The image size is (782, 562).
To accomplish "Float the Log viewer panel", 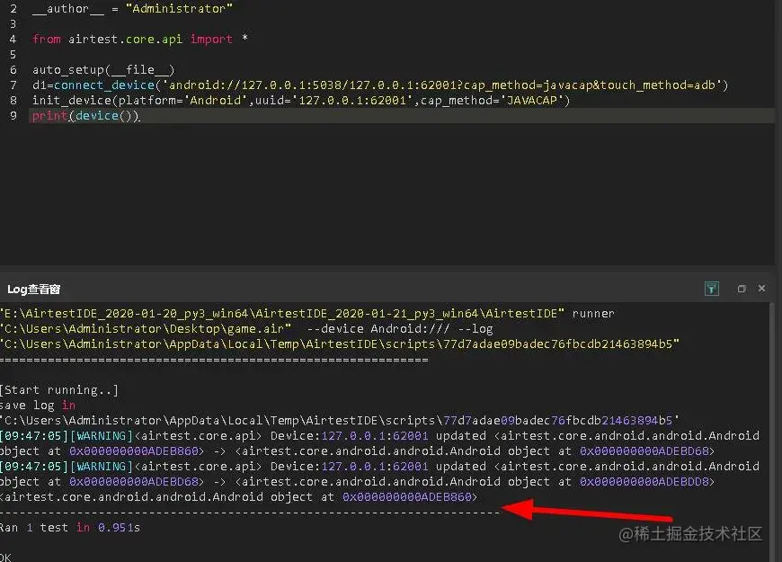I will point(742,289).
